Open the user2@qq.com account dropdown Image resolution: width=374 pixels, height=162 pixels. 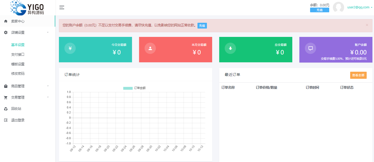[x=358, y=7]
